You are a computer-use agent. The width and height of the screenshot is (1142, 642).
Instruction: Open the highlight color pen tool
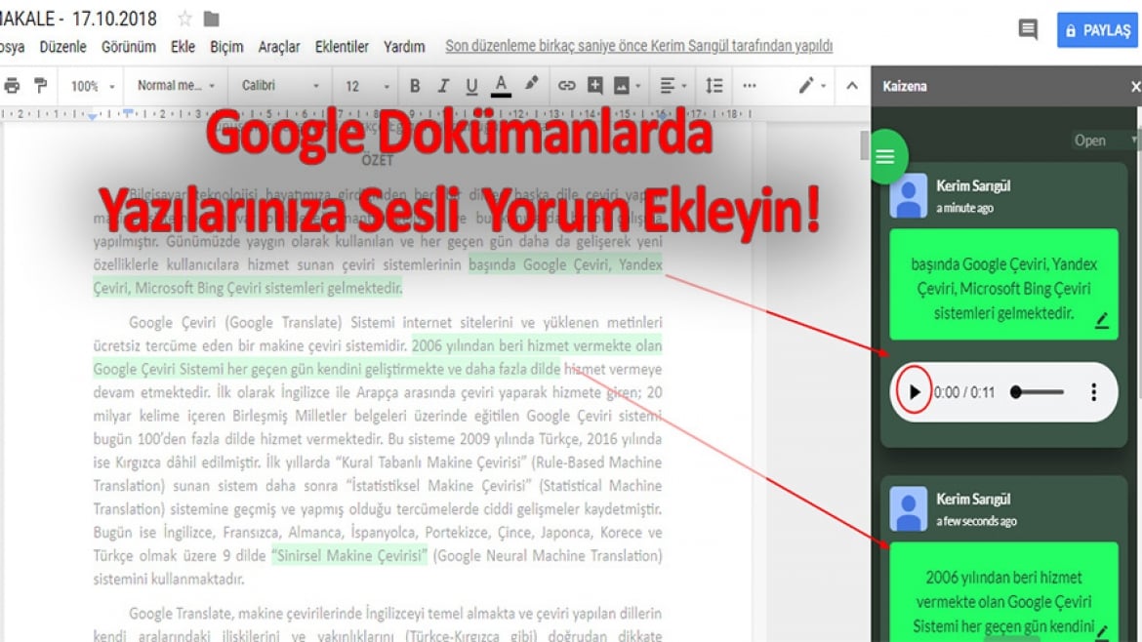pyautogui.click(x=532, y=85)
